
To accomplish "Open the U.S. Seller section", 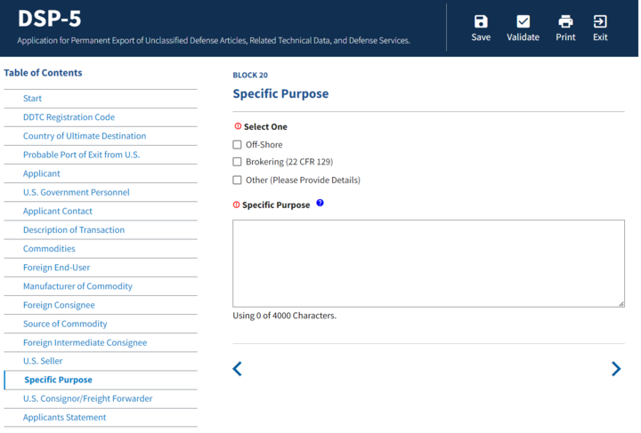I will 43,361.
